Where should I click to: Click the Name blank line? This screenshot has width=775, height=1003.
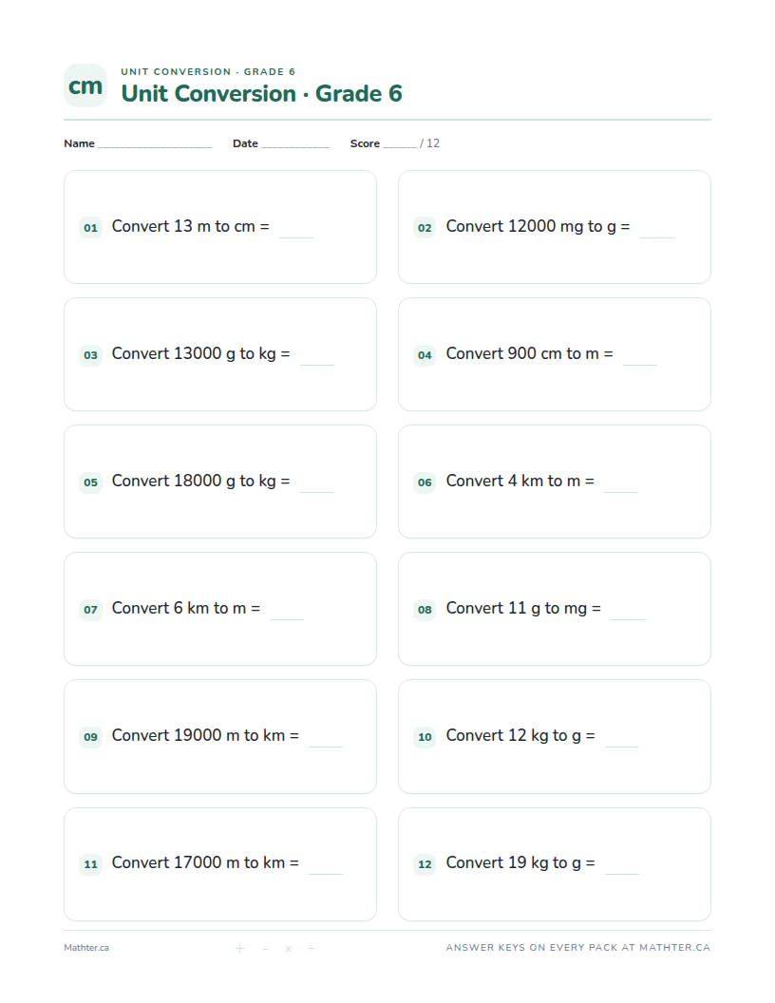[x=155, y=144]
